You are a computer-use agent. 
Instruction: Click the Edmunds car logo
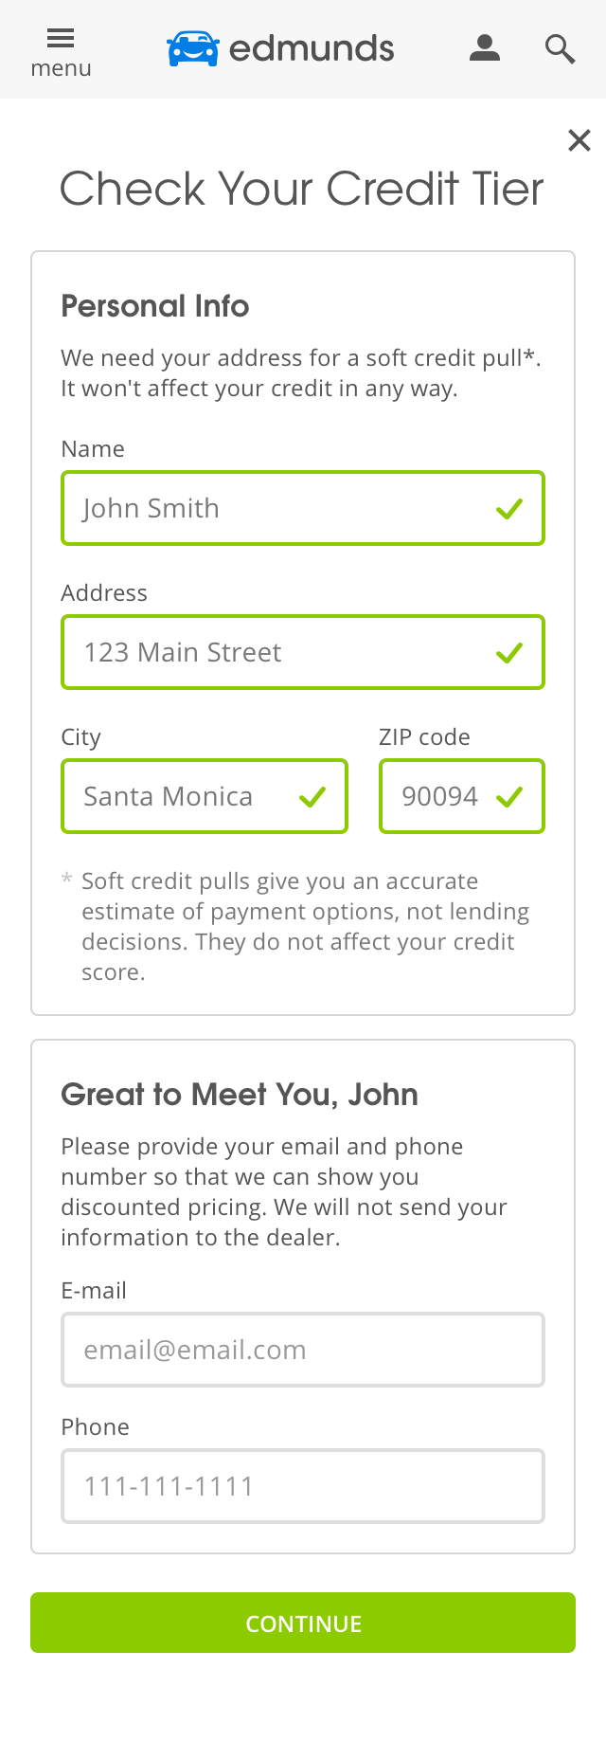193,48
